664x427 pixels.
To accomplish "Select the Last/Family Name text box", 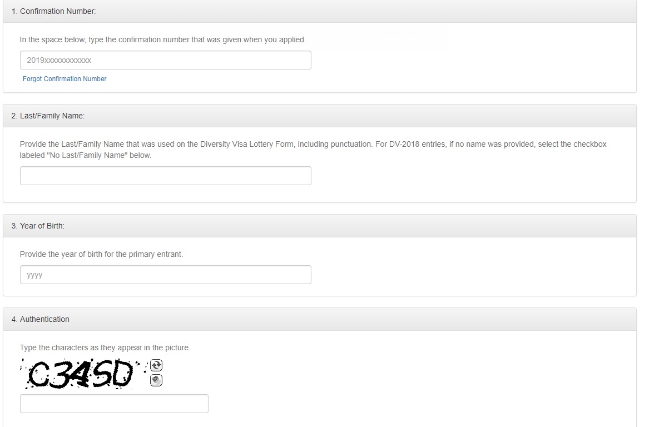I will 165,176.
